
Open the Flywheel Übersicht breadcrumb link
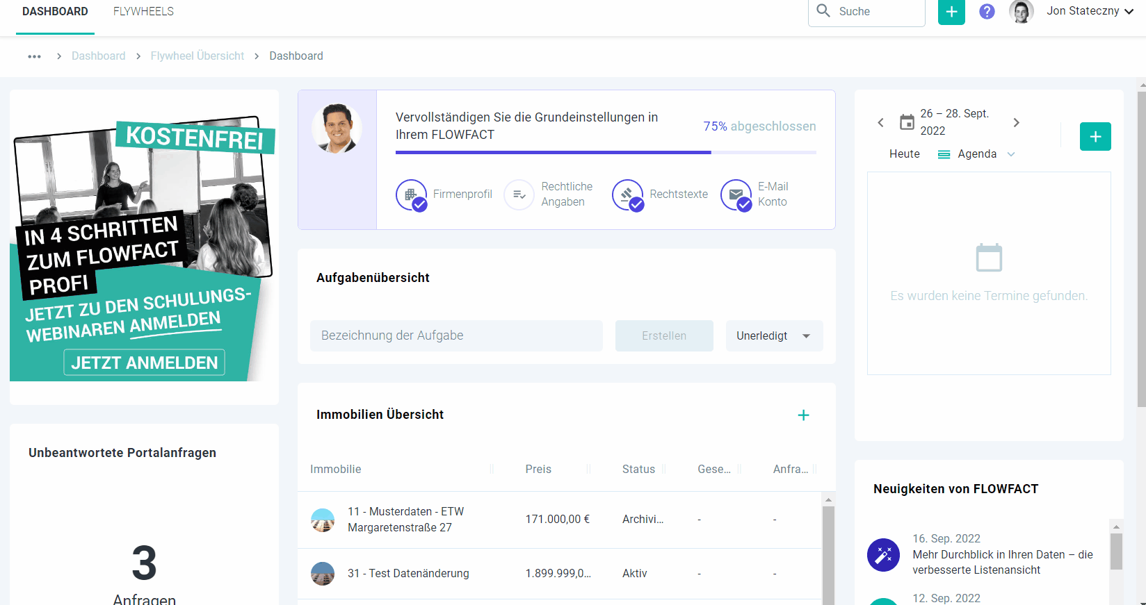pos(197,56)
